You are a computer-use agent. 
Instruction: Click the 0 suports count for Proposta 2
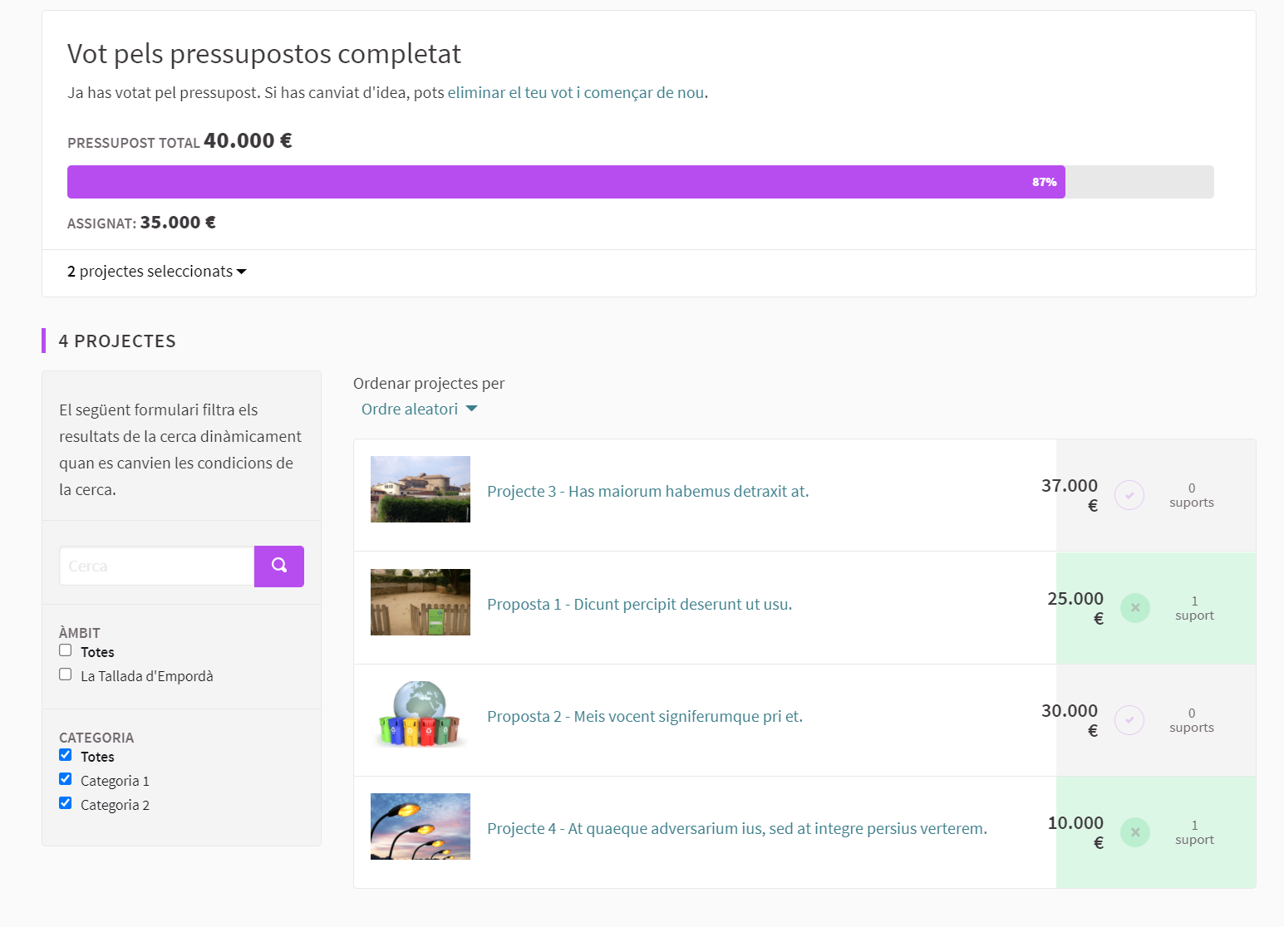(1192, 720)
